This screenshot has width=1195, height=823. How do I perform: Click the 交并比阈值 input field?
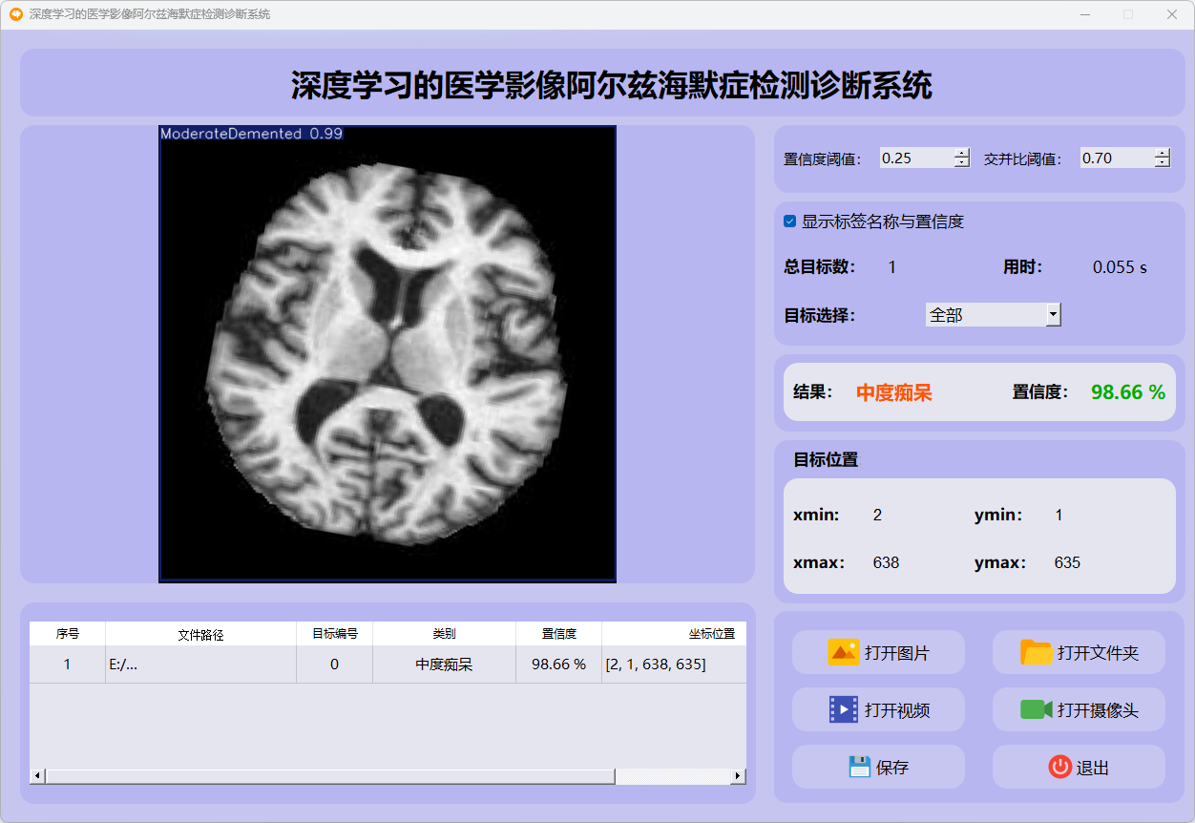[1116, 158]
